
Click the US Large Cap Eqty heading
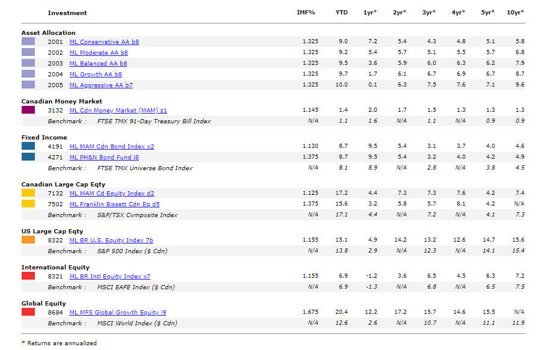point(52,232)
